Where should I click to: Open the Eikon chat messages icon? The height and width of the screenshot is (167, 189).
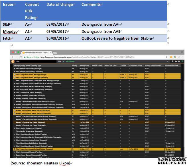(x=176, y=62)
